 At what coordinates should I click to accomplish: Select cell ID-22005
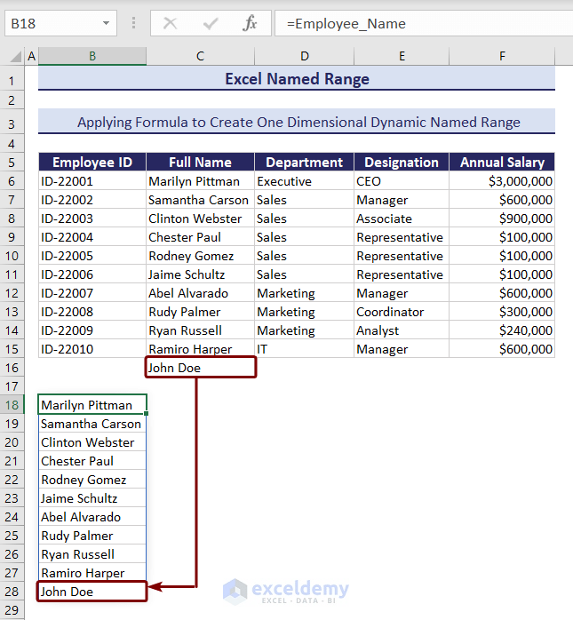[92, 256]
